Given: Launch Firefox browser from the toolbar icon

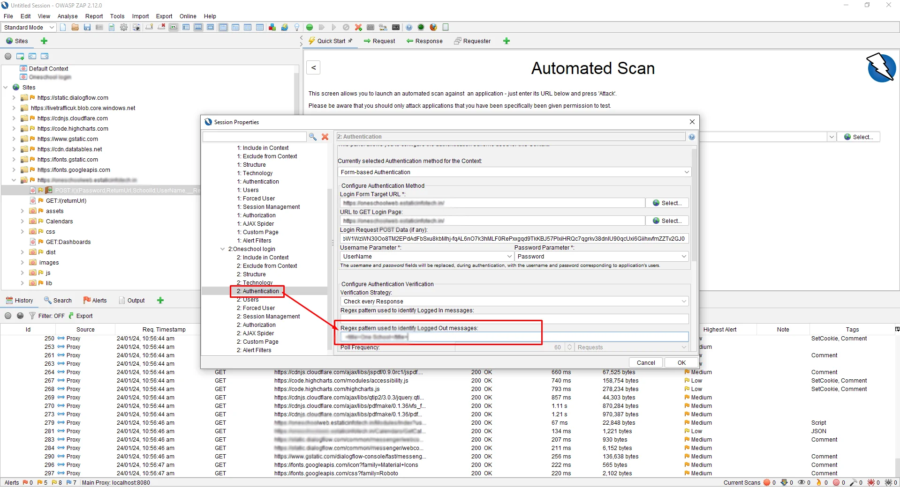Looking at the screenshot, I should pyautogui.click(x=432, y=27).
